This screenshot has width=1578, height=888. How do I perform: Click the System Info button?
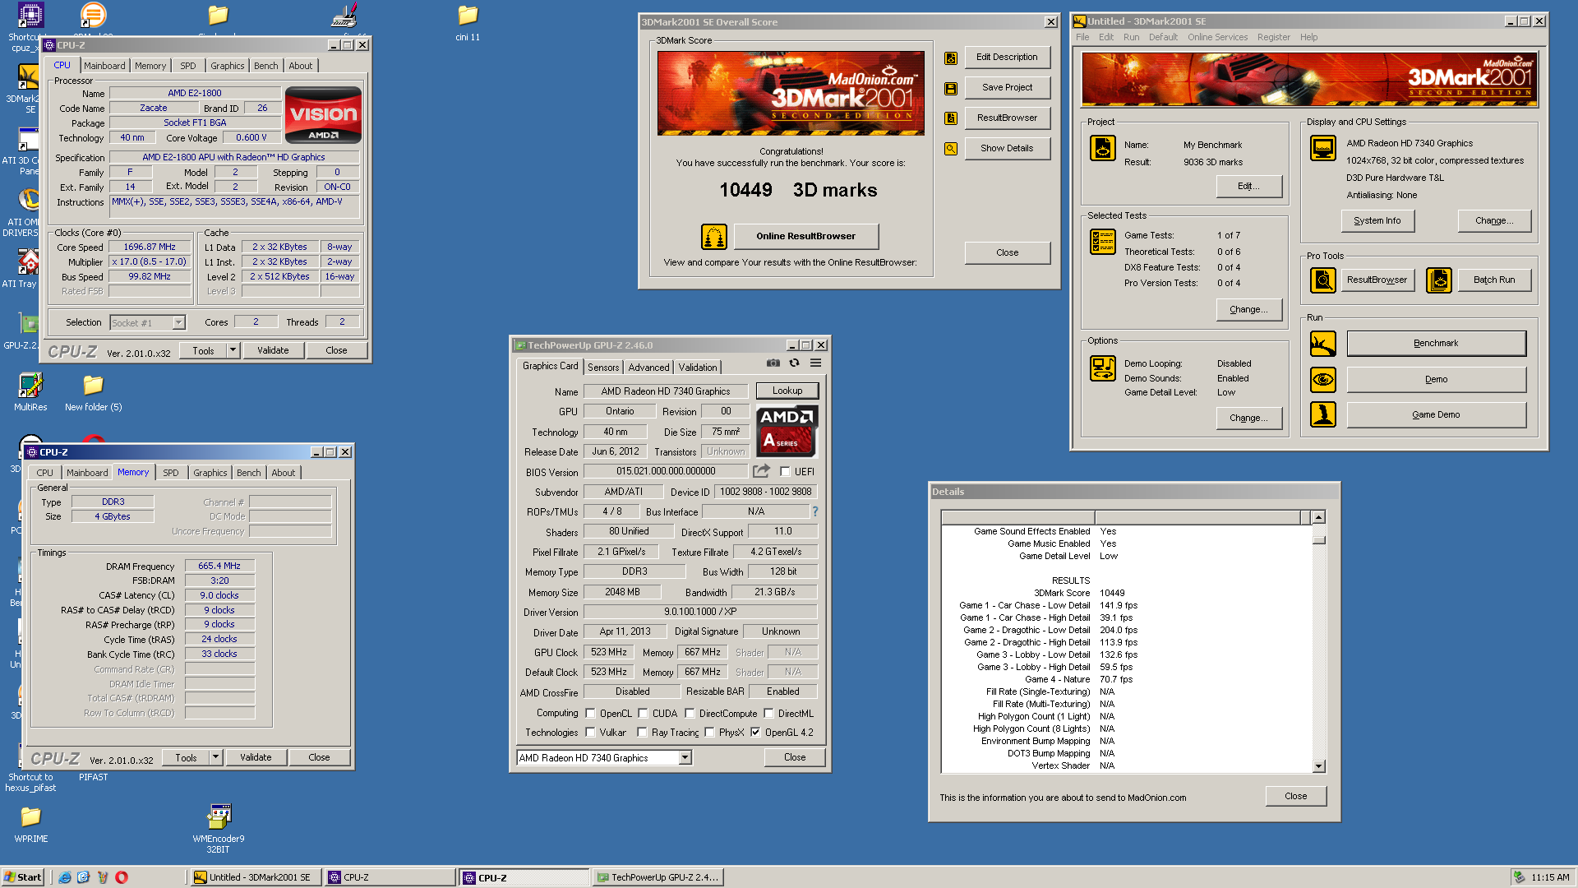click(x=1377, y=221)
